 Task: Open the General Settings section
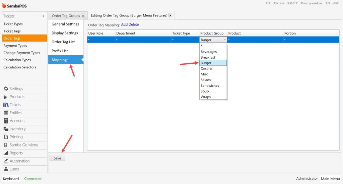65,24
